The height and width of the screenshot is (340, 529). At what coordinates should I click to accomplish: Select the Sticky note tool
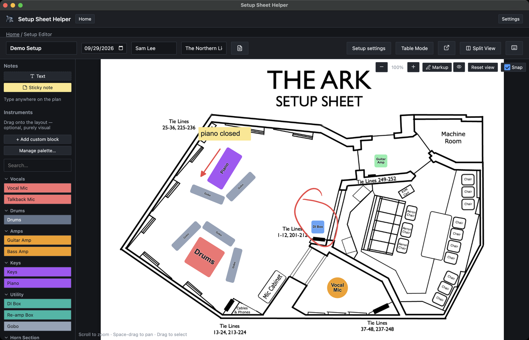click(37, 88)
